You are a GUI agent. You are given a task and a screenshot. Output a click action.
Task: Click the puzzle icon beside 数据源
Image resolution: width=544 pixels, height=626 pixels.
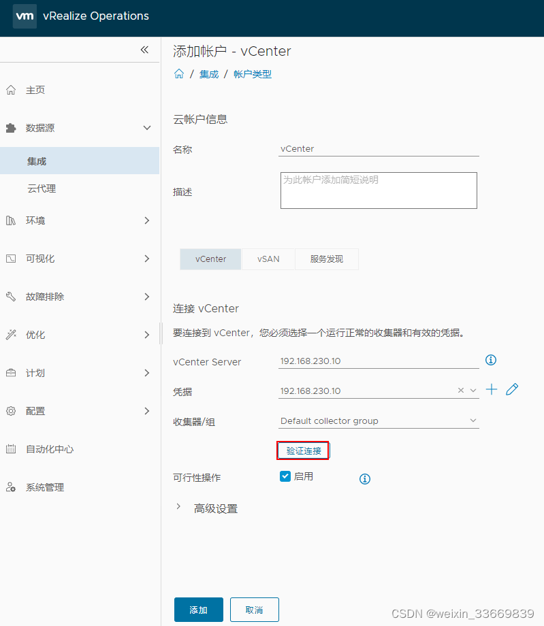pos(11,128)
